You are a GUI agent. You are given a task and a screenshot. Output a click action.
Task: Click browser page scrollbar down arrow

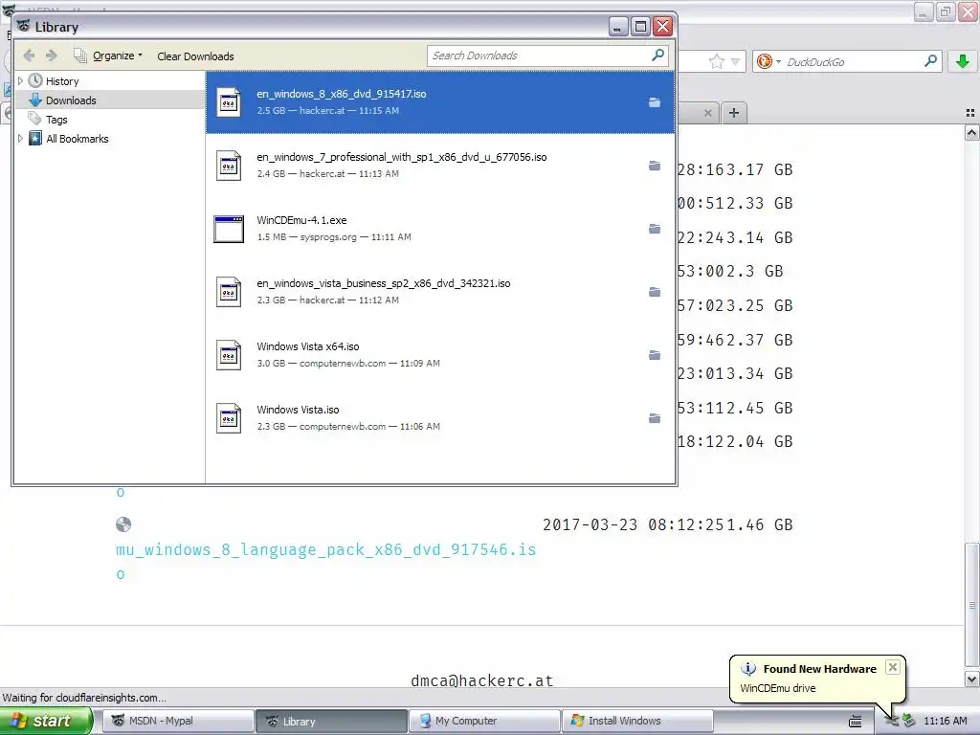[x=971, y=679]
